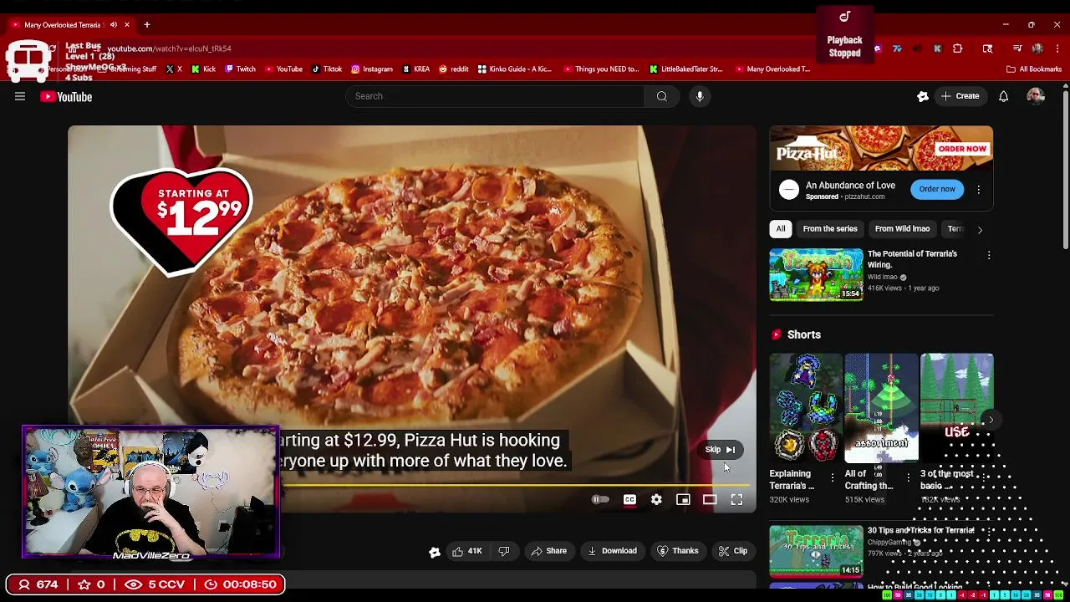Open The Potential of Terraria's Wiring thumbnail
1070x602 pixels.
point(816,274)
